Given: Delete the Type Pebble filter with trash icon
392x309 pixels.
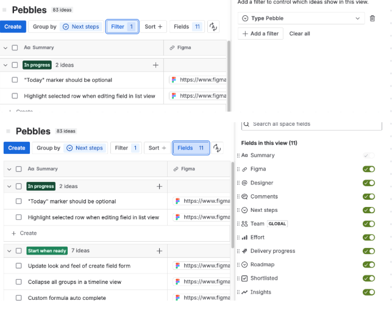Looking at the screenshot, I should pyautogui.click(x=372, y=18).
